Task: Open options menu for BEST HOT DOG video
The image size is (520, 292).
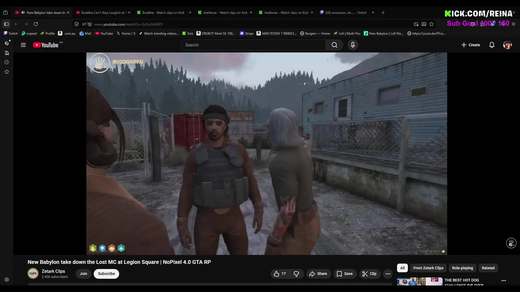Action: [x=503, y=281]
